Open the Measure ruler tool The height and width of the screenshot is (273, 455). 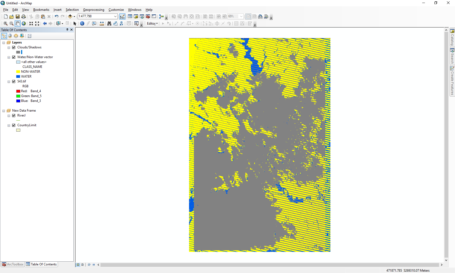(102, 24)
